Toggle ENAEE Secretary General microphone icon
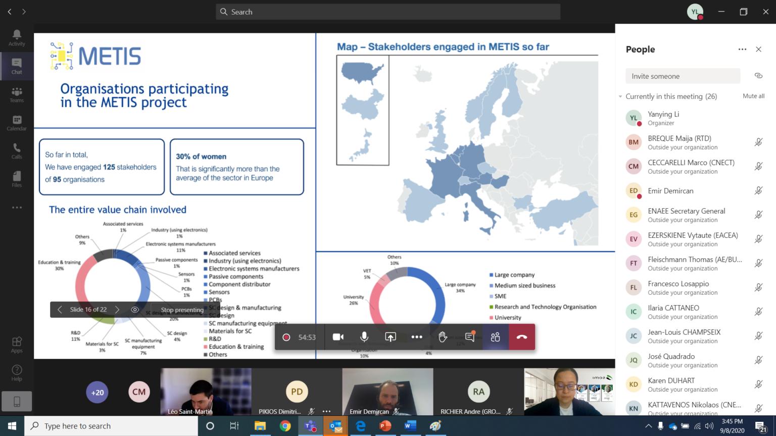The width and height of the screenshot is (776, 436). tap(758, 215)
